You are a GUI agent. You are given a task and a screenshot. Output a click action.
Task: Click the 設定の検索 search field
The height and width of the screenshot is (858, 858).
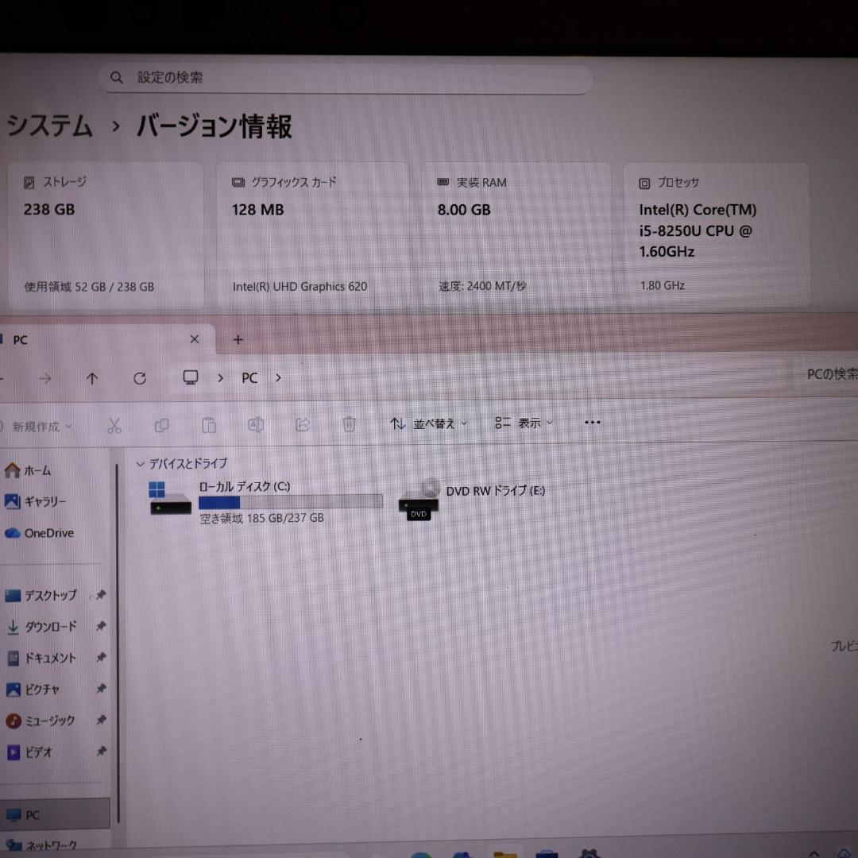click(346, 77)
